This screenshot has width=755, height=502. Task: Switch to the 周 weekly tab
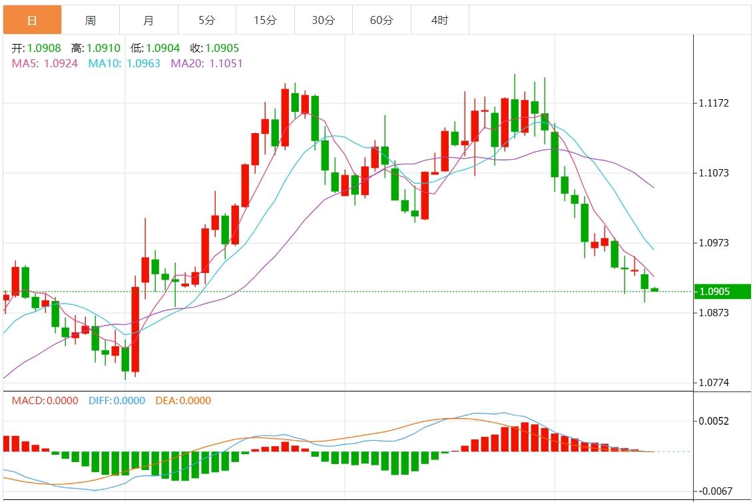coord(91,20)
